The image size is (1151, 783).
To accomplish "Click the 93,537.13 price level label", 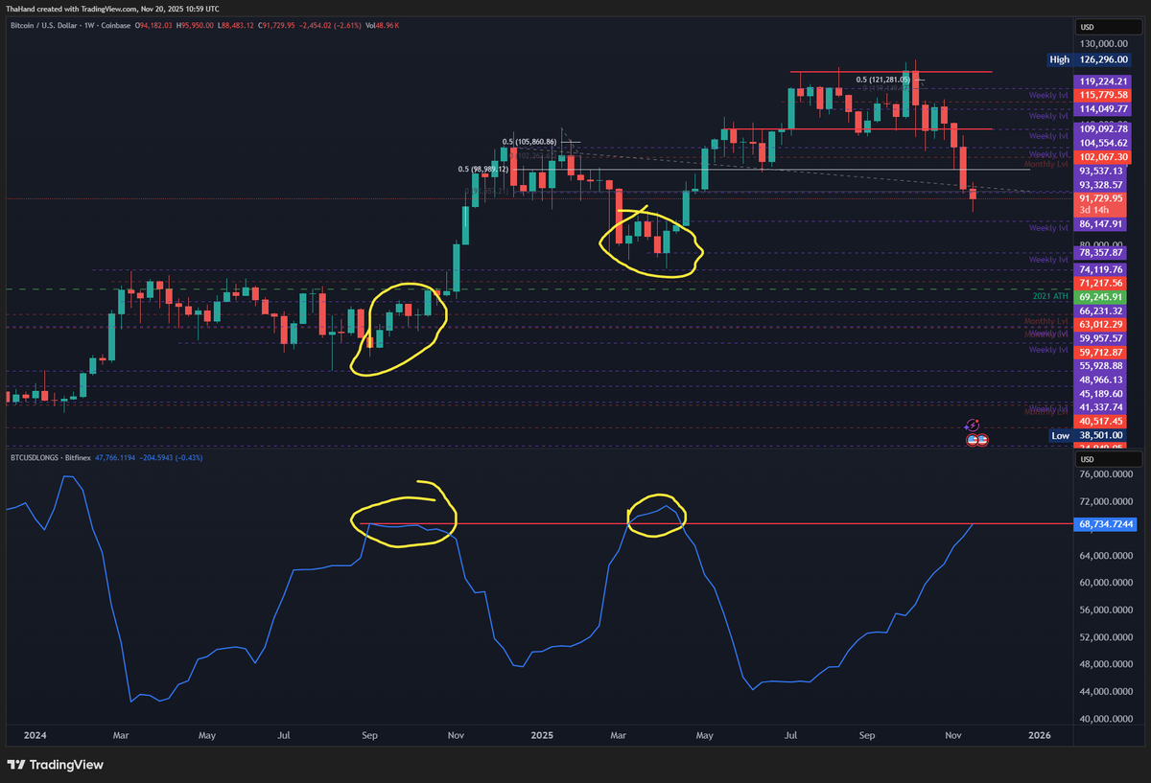I will pos(1101,171).
